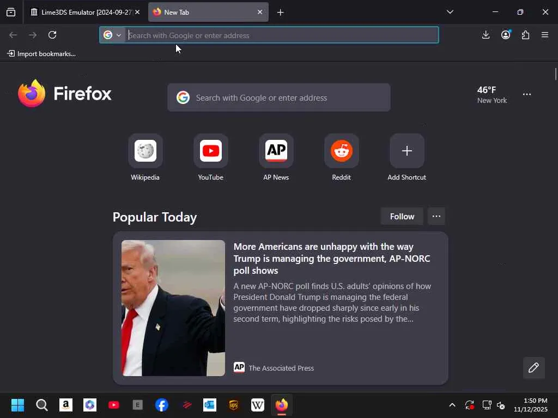Open the Trump AP-NORC poll article headline
The image size is (558, 418).
click(x=332, y=259)
